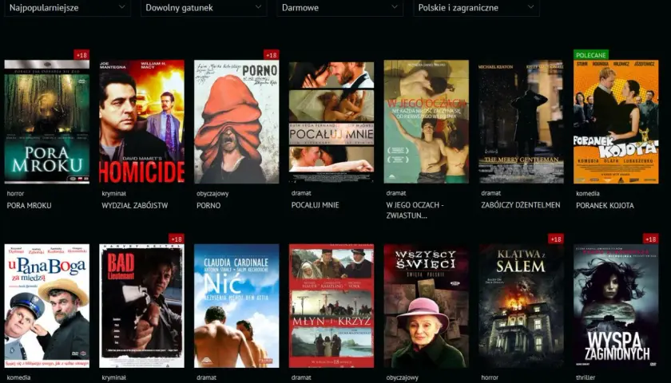
Task: Click kryminał label under Bad Lieutenant
Action: pyautogui.click(x=113, y=378)
